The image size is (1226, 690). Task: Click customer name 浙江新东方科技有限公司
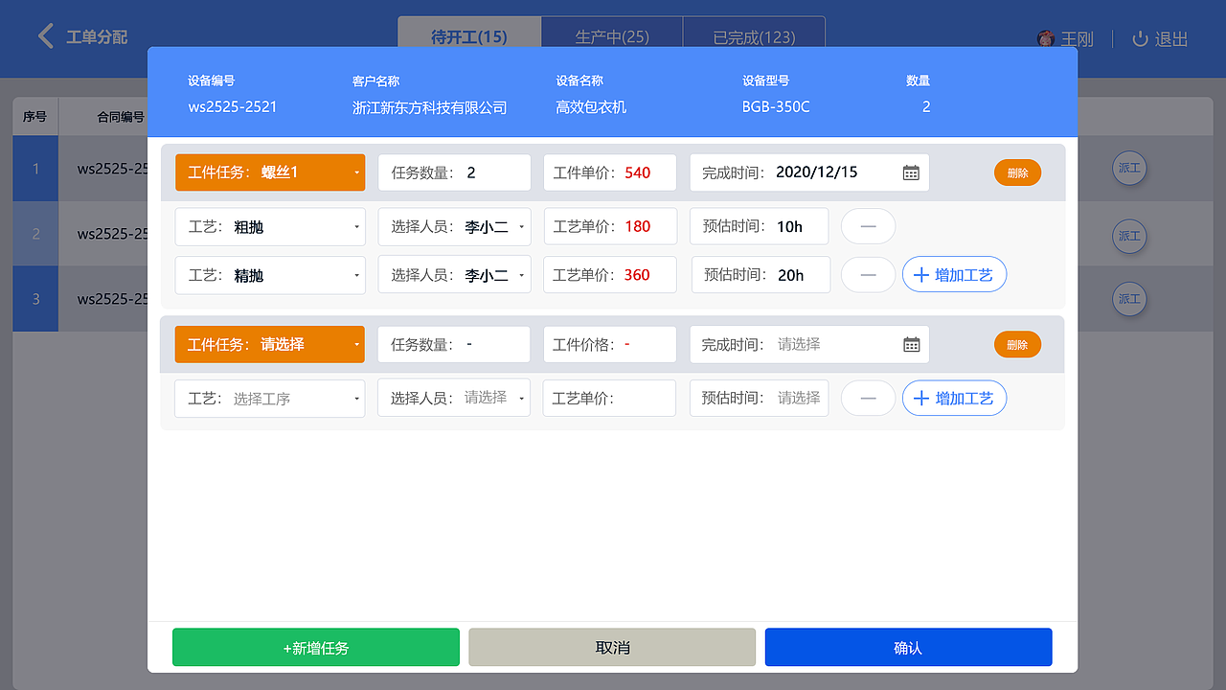pyautogui.click(x=429, y=107)
